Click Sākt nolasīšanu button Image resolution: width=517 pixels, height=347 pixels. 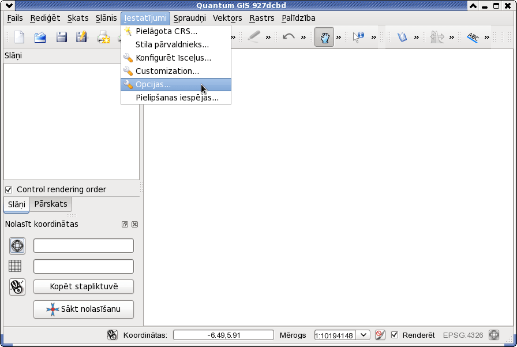pos(84,309)
